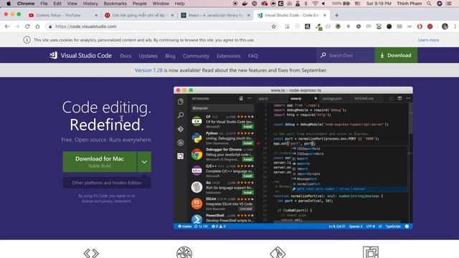Click Explorer files icon in VS Code preview
459x258 pixels.
(x=181, y=102)
